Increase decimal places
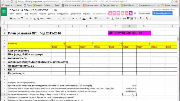This screenshot has height=101, width=180. click(38, 19)
